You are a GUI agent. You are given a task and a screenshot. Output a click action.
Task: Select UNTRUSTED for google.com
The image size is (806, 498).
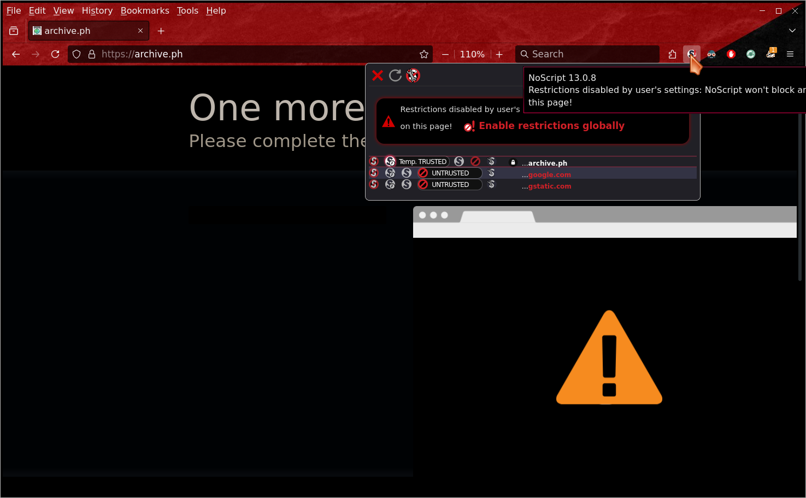[449, 173]
